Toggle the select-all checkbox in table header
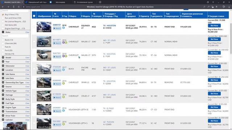This screenshot has width=232, height=130. [34, 16]
